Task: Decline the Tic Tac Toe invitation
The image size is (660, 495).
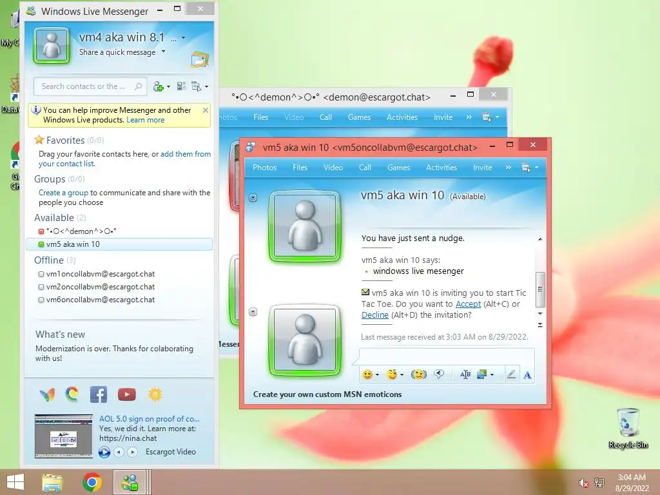Action: coord(374,315)
